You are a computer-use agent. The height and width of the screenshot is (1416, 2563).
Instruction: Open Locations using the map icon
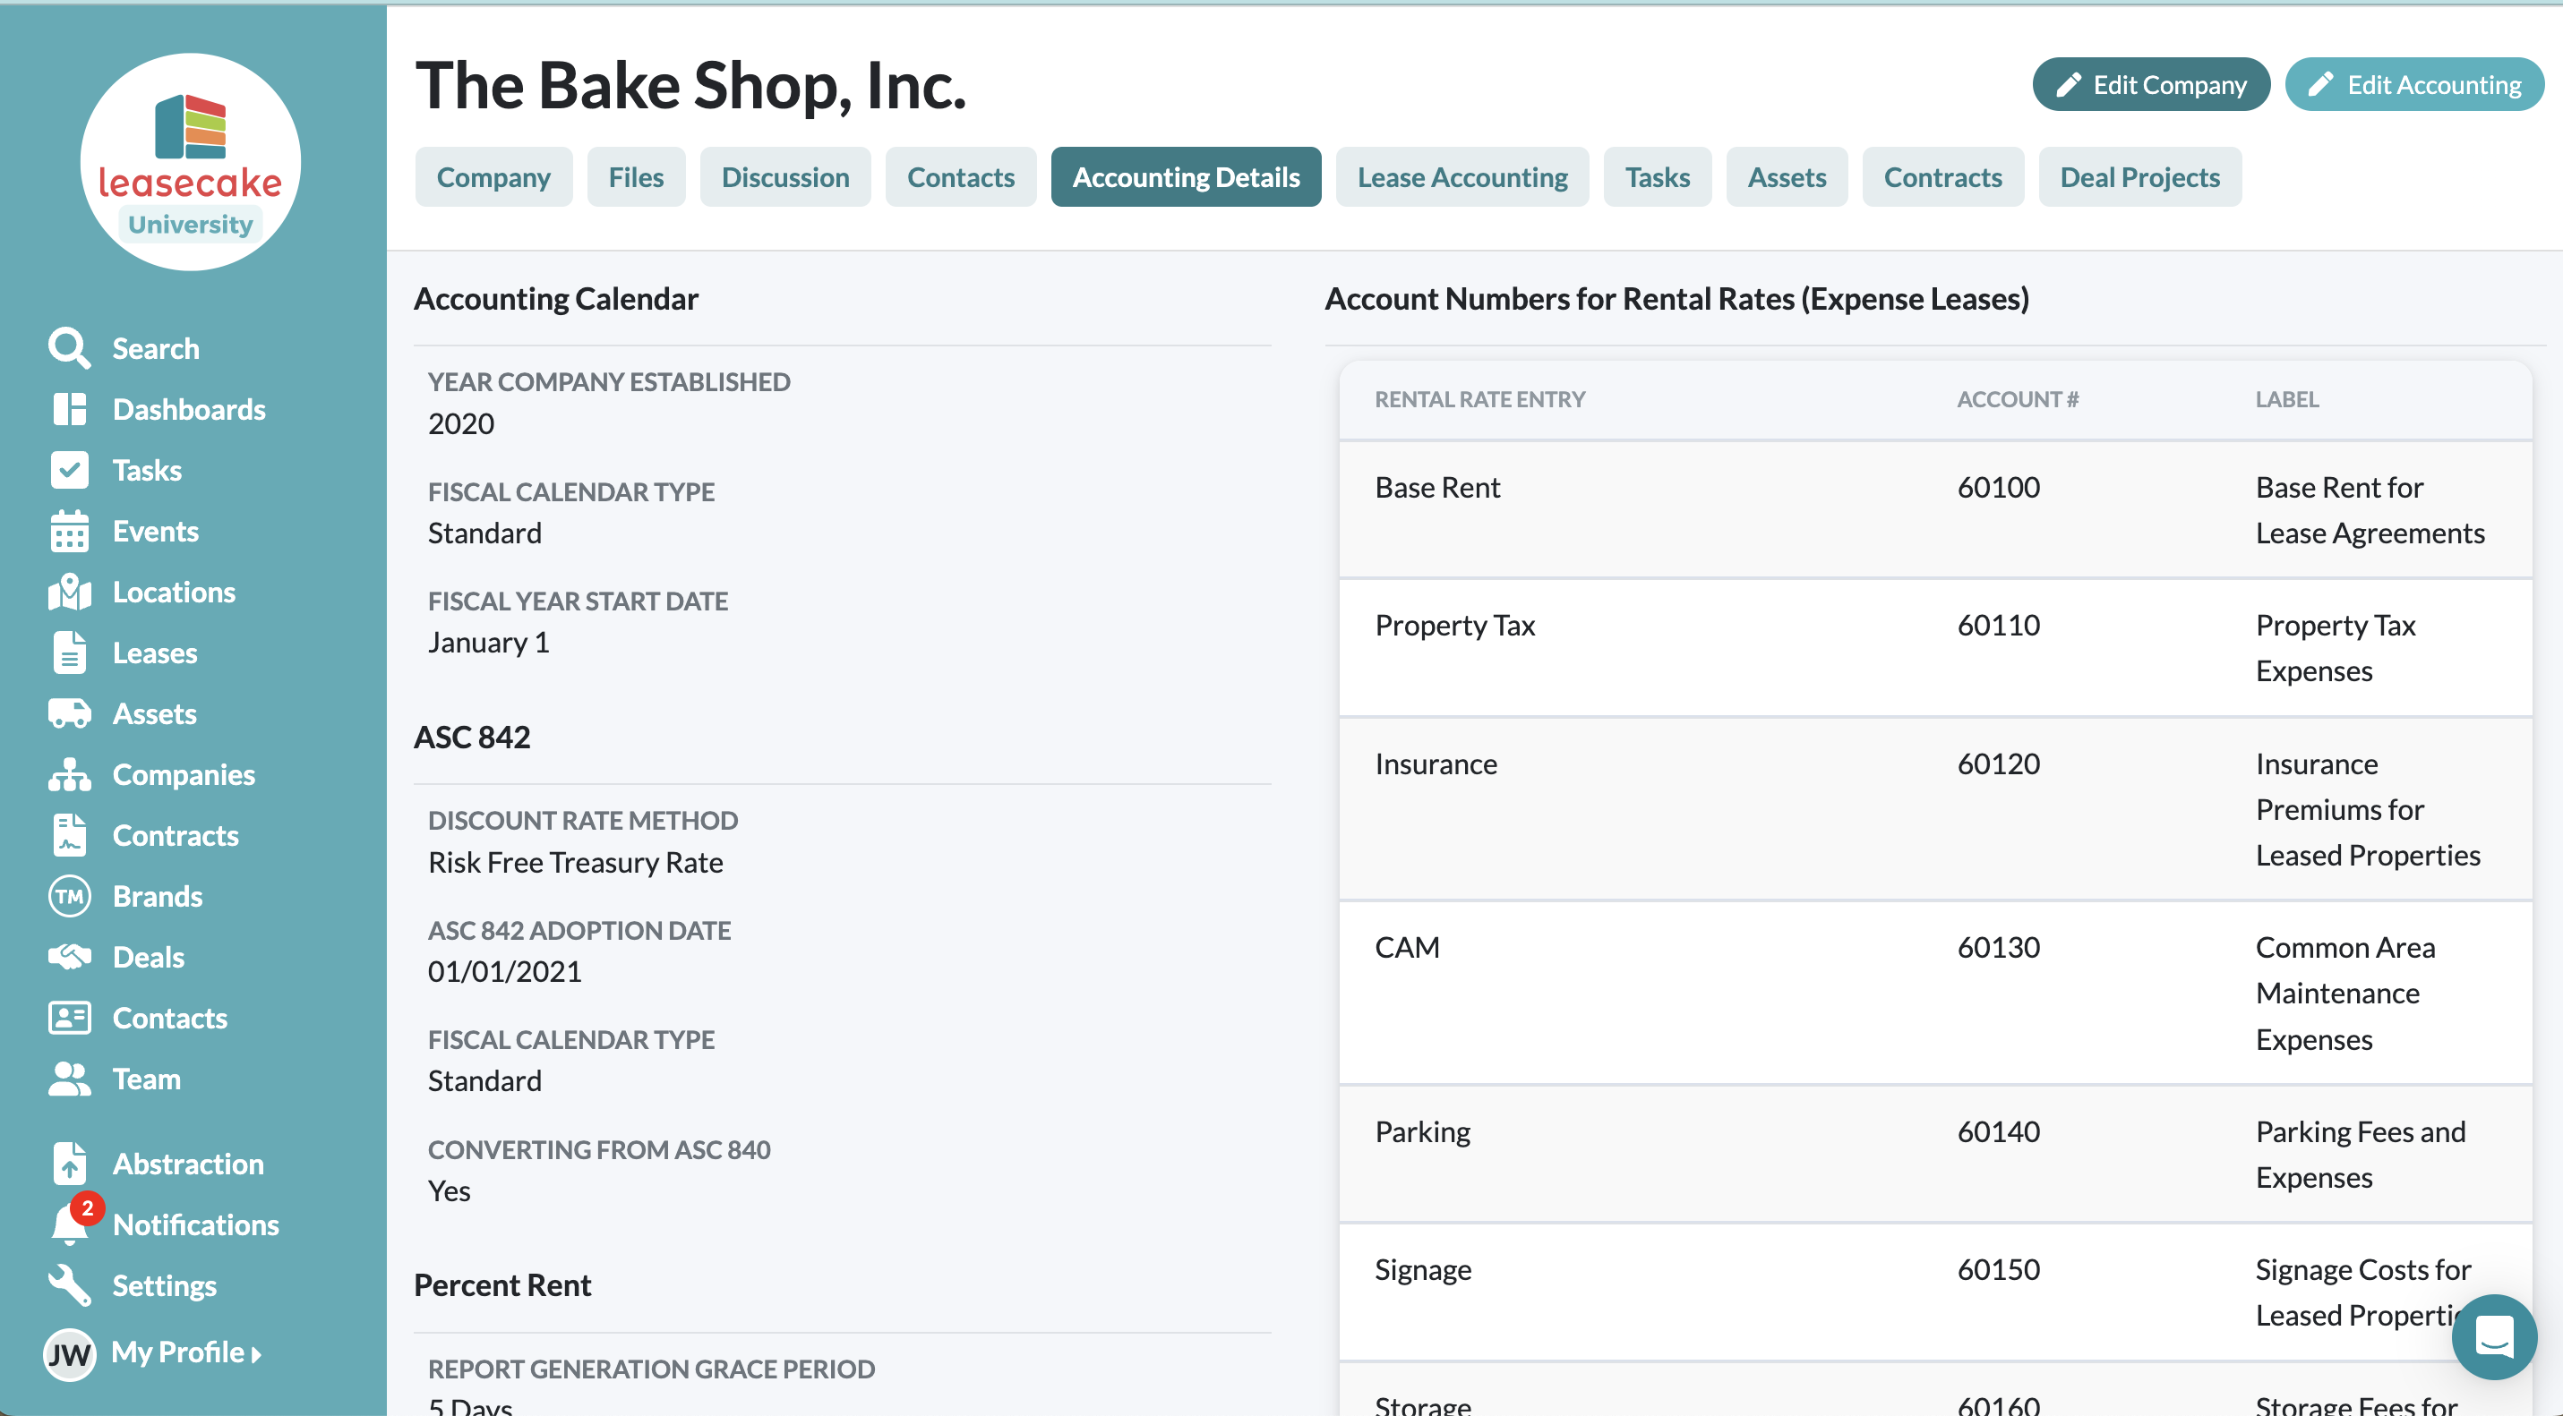[x=69, y=592]
